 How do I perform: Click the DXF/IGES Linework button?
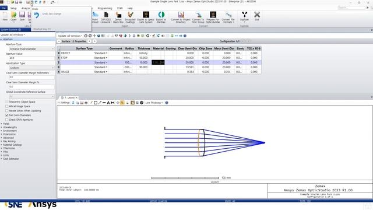point(106,17)
